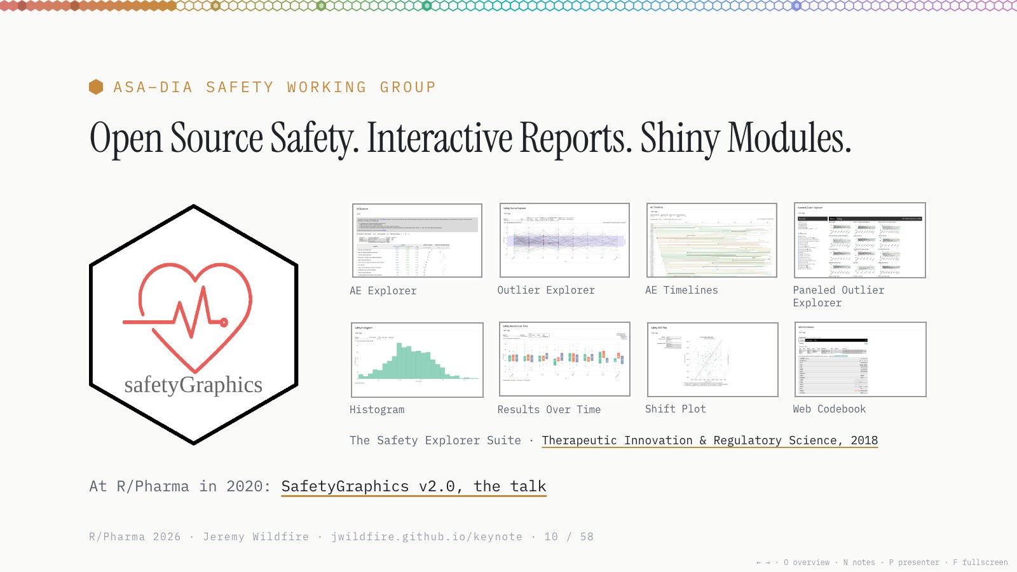Viewport: 1017px width, 572px height.
Task: Follow the Therapeutic Innovation & Regulatory Science link
Action: tap(709, 440)
